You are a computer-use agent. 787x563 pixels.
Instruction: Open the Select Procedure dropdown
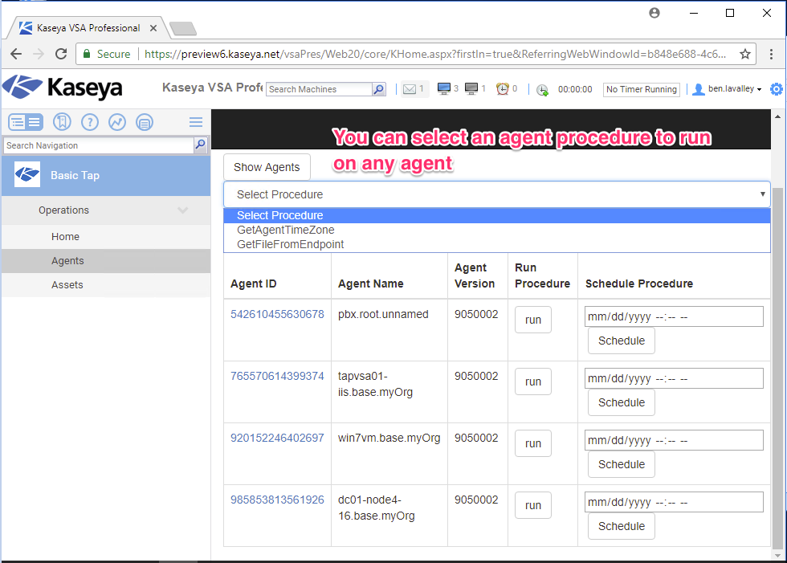(x=497, y=194)
